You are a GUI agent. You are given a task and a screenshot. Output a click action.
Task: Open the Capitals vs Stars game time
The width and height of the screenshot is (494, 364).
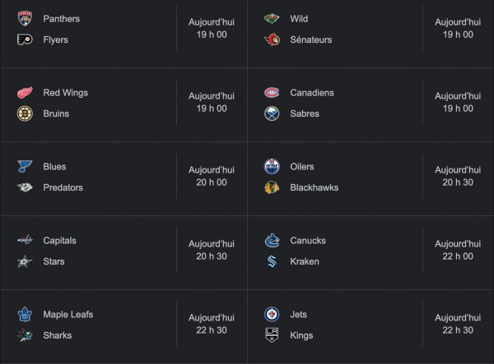click(212, 251)
